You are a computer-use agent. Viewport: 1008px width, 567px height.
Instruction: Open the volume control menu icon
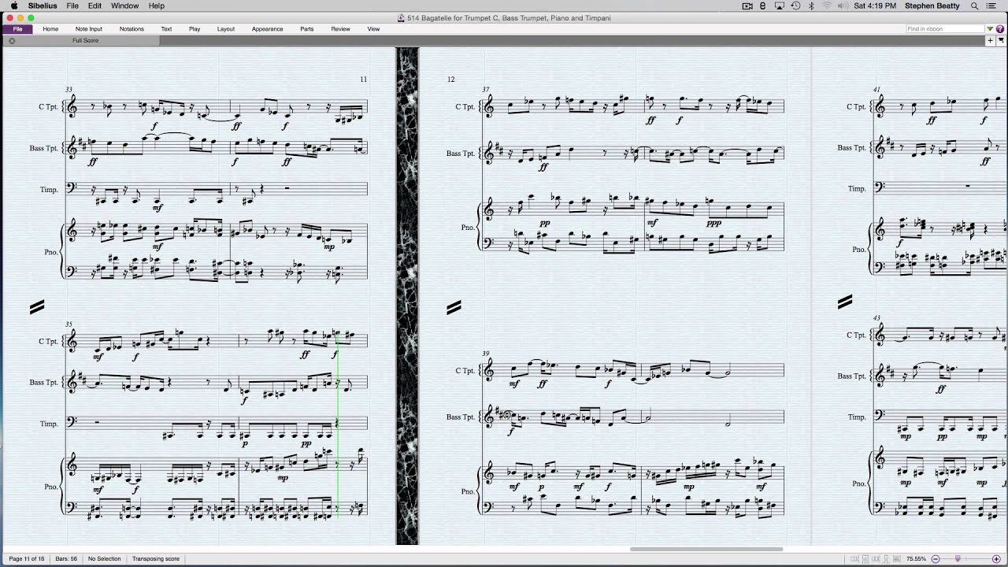coord(842,6)
